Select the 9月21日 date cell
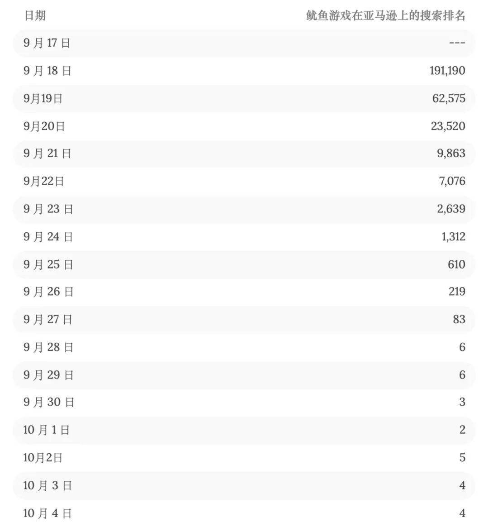This screenshot has height=532, width=489. (x=48, y=154)
